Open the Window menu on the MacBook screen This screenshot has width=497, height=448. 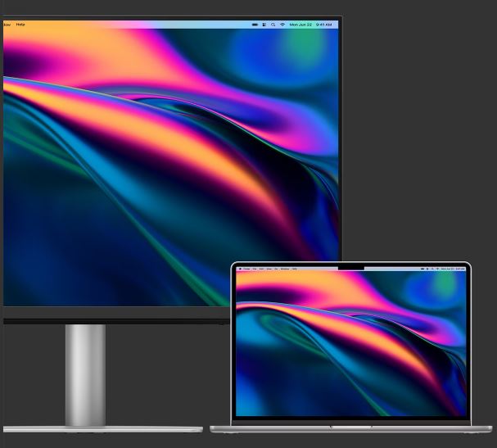[x=285, y=269]
